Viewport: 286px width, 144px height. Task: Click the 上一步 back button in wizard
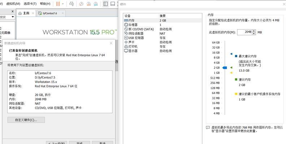pyautogui.click(x=57, y=143)
